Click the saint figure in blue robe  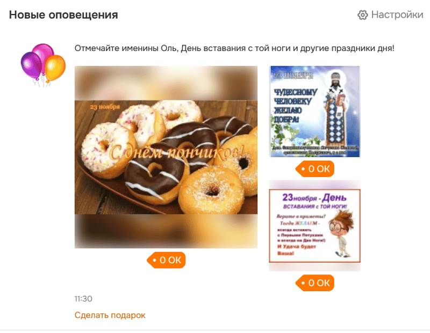[x=335, y=109]
